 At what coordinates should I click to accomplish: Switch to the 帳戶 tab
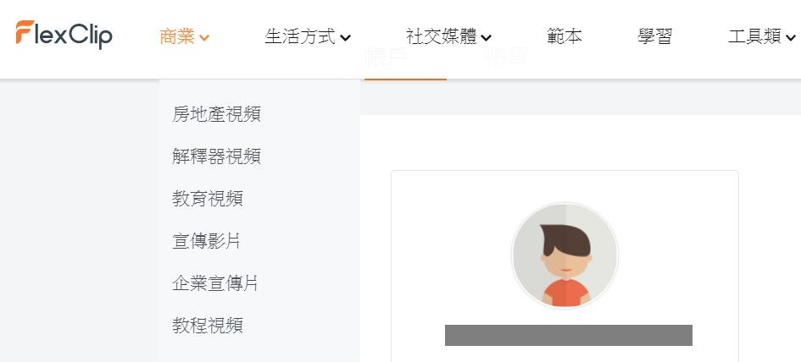(387, 58)
